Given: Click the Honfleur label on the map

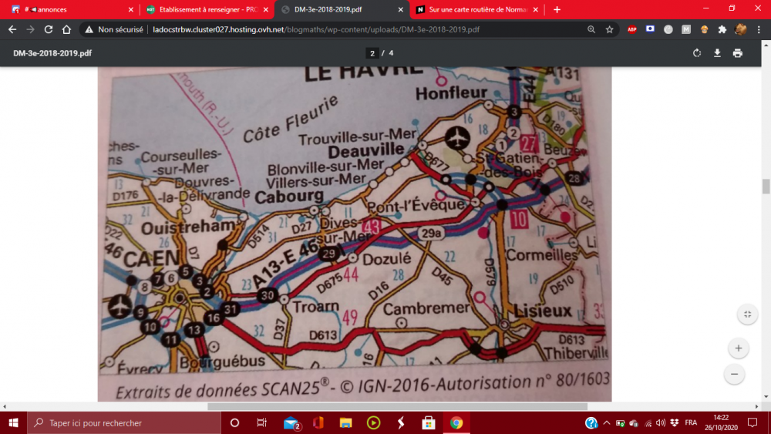Looking at the screenshot, I should (x=451, y=93).
